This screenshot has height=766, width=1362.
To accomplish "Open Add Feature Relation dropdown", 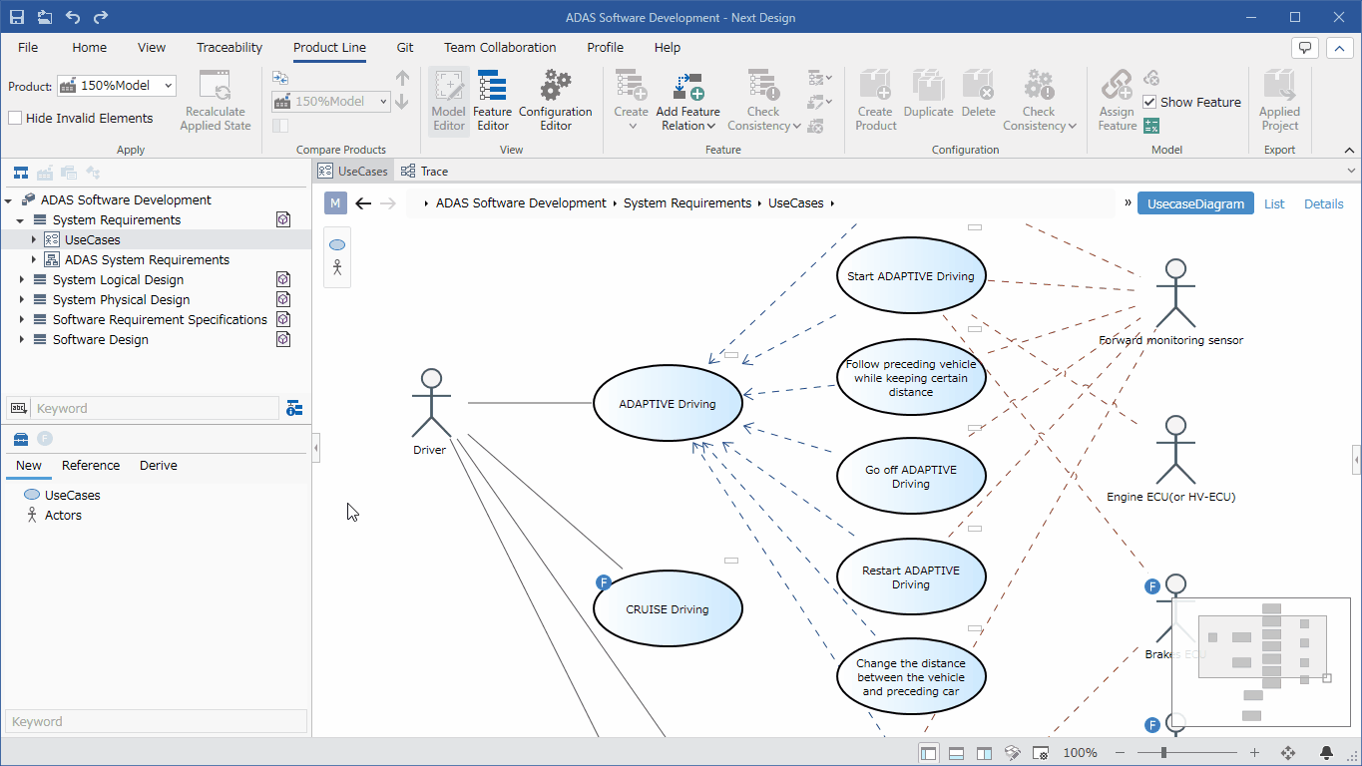I will (x=687, y=101).
